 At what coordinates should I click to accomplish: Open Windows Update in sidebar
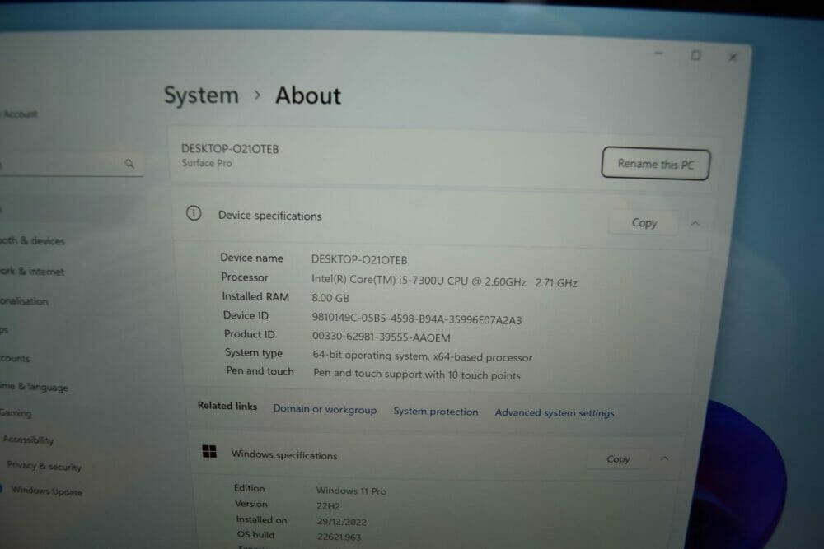pos(47,491)
